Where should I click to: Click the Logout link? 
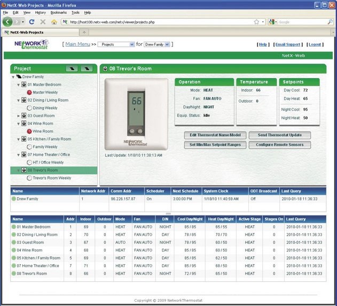coord(315,44)
